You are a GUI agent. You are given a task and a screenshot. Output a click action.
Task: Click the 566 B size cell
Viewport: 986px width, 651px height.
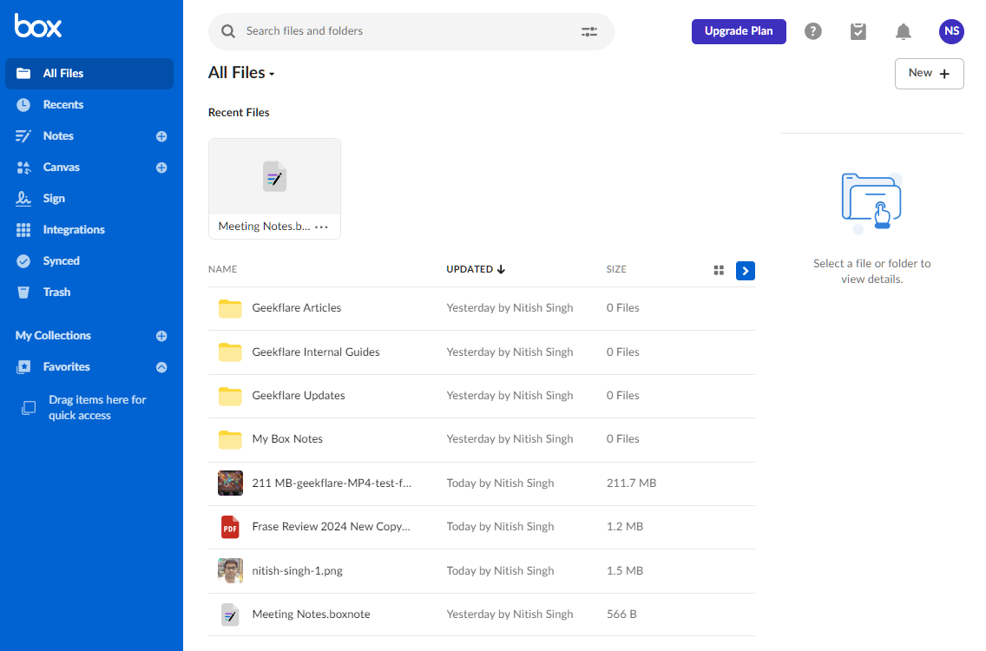(621, 615)
